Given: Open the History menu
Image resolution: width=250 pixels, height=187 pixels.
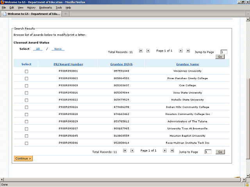Looking at the screenshot, I should 31,7.
